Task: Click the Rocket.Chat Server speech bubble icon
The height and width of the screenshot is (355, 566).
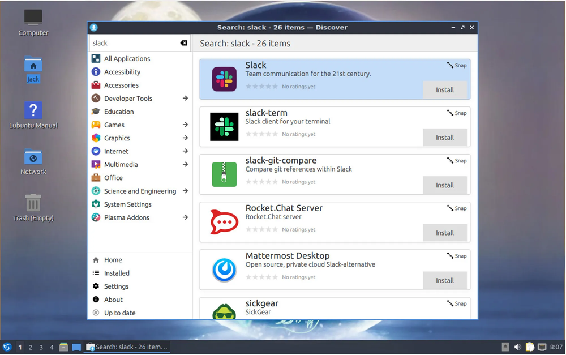Action: (x=224, y=222)
